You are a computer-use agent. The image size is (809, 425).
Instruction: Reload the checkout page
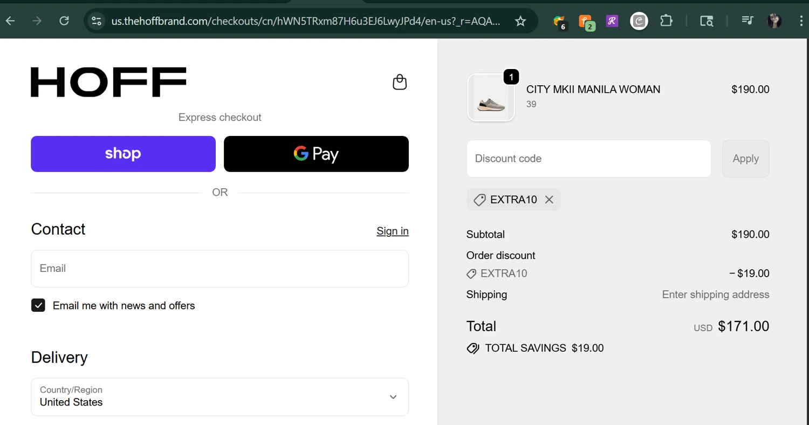[x=64, y=21]
